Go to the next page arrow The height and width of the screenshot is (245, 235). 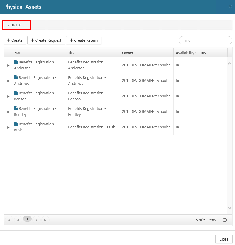point(36,220)
